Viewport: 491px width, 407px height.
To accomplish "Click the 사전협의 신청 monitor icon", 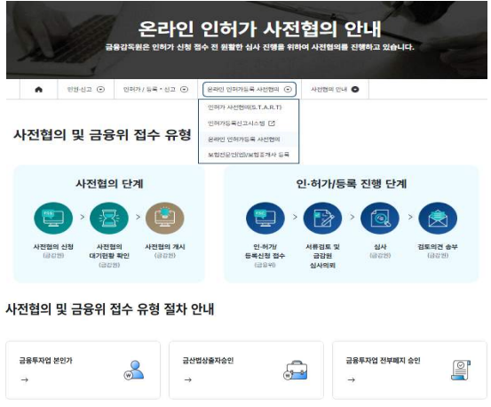I will coord(53,218).
